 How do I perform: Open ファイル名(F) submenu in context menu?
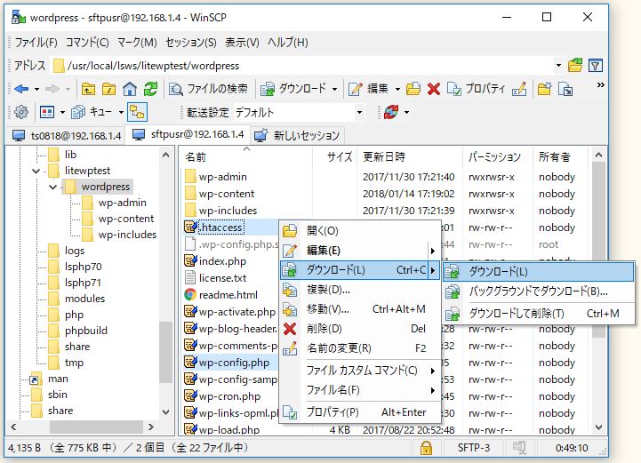tap(360, 390)
